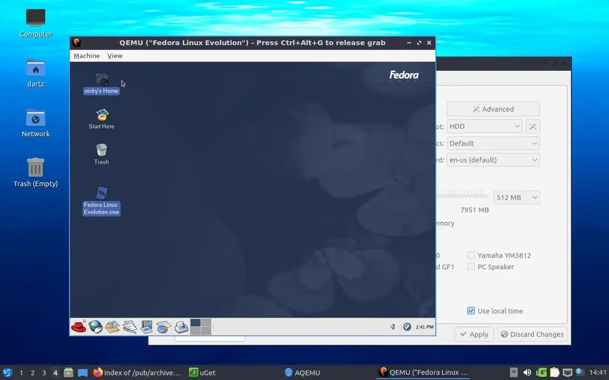Viewport: 609px width, 380px height.
Task: Click the Apply button in AQEMU
Action: [474, 334]
